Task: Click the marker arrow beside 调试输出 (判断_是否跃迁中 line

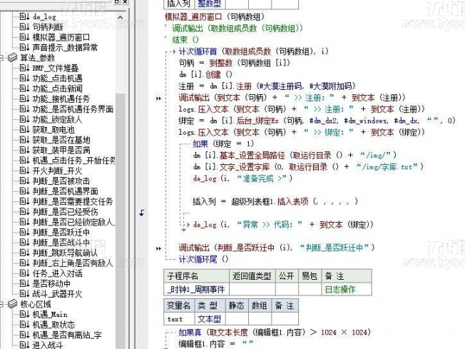Action: (x=158, y=248)
